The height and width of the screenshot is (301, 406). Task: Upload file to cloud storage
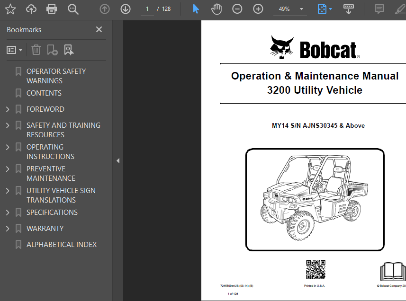(31, 9)
